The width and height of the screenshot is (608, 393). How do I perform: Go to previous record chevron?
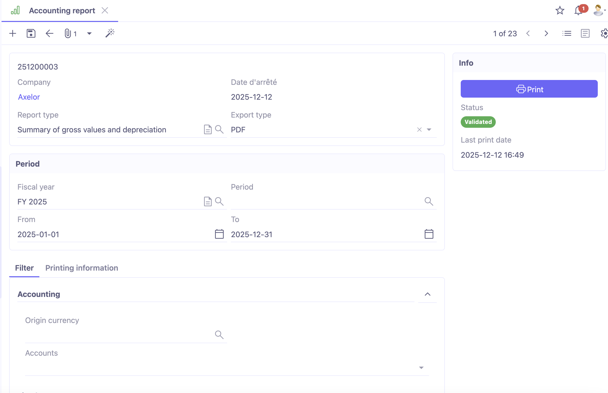pos(528,33)
